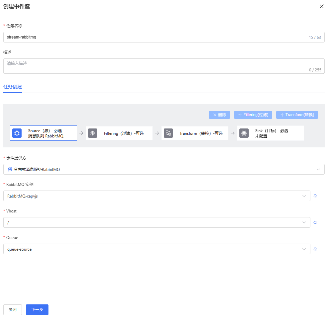Click the Source (源) node icon
The height and width of the screenshot is (319, 328).
17,133
